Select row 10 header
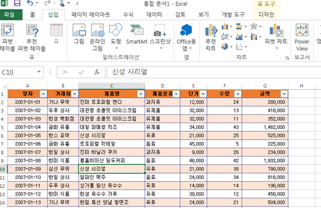321x208 pixels. click(2, 169)
